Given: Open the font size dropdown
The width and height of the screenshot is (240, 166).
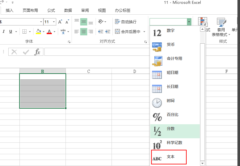Looking at the screenshot, I should [54, 22].
